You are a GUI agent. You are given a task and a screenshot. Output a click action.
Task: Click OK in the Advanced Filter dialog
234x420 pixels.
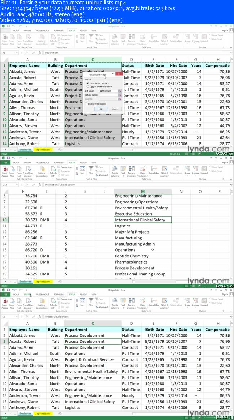pyautogui.click(x=101, y=109)
